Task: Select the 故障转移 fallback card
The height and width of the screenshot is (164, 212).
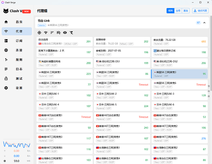Action: (x=122, y=41)
